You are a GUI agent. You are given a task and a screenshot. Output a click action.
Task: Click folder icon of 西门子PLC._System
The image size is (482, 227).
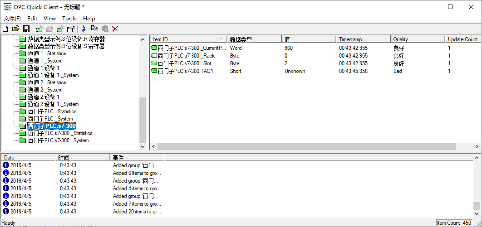(22, 119)
